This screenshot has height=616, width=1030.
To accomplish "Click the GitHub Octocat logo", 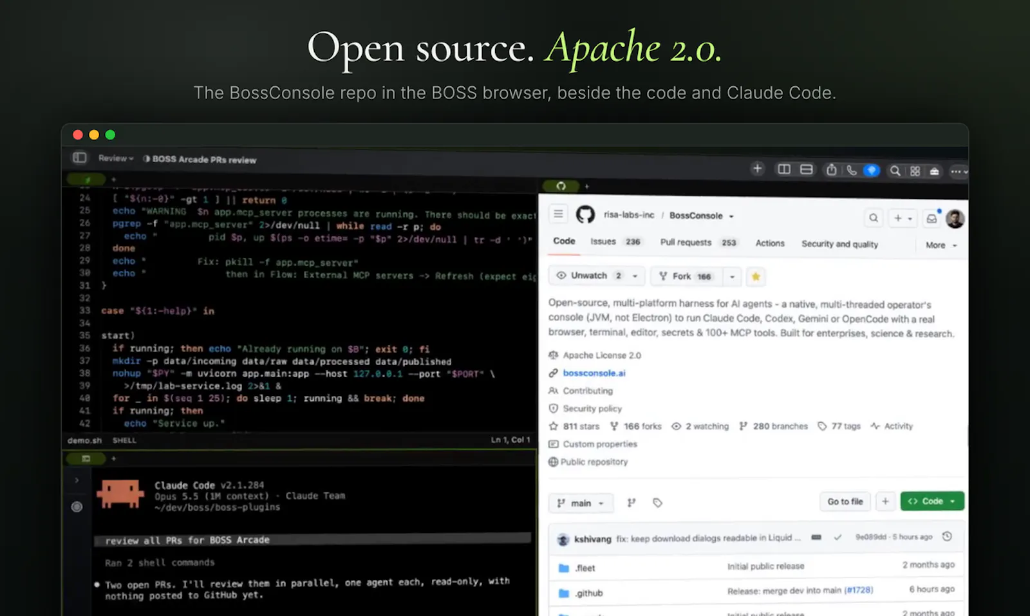I will pyautogui.click(x=585, y=214).
